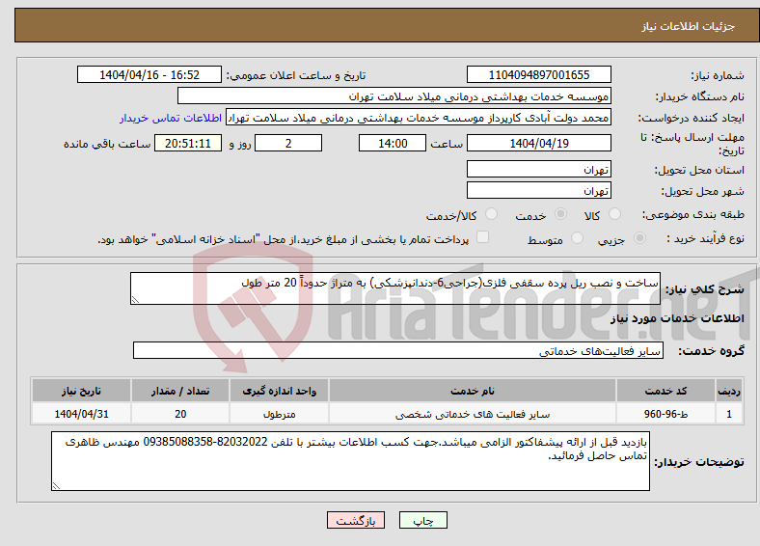
Task: Click the need date cell 1404/04/31
Action: point(81,414)
